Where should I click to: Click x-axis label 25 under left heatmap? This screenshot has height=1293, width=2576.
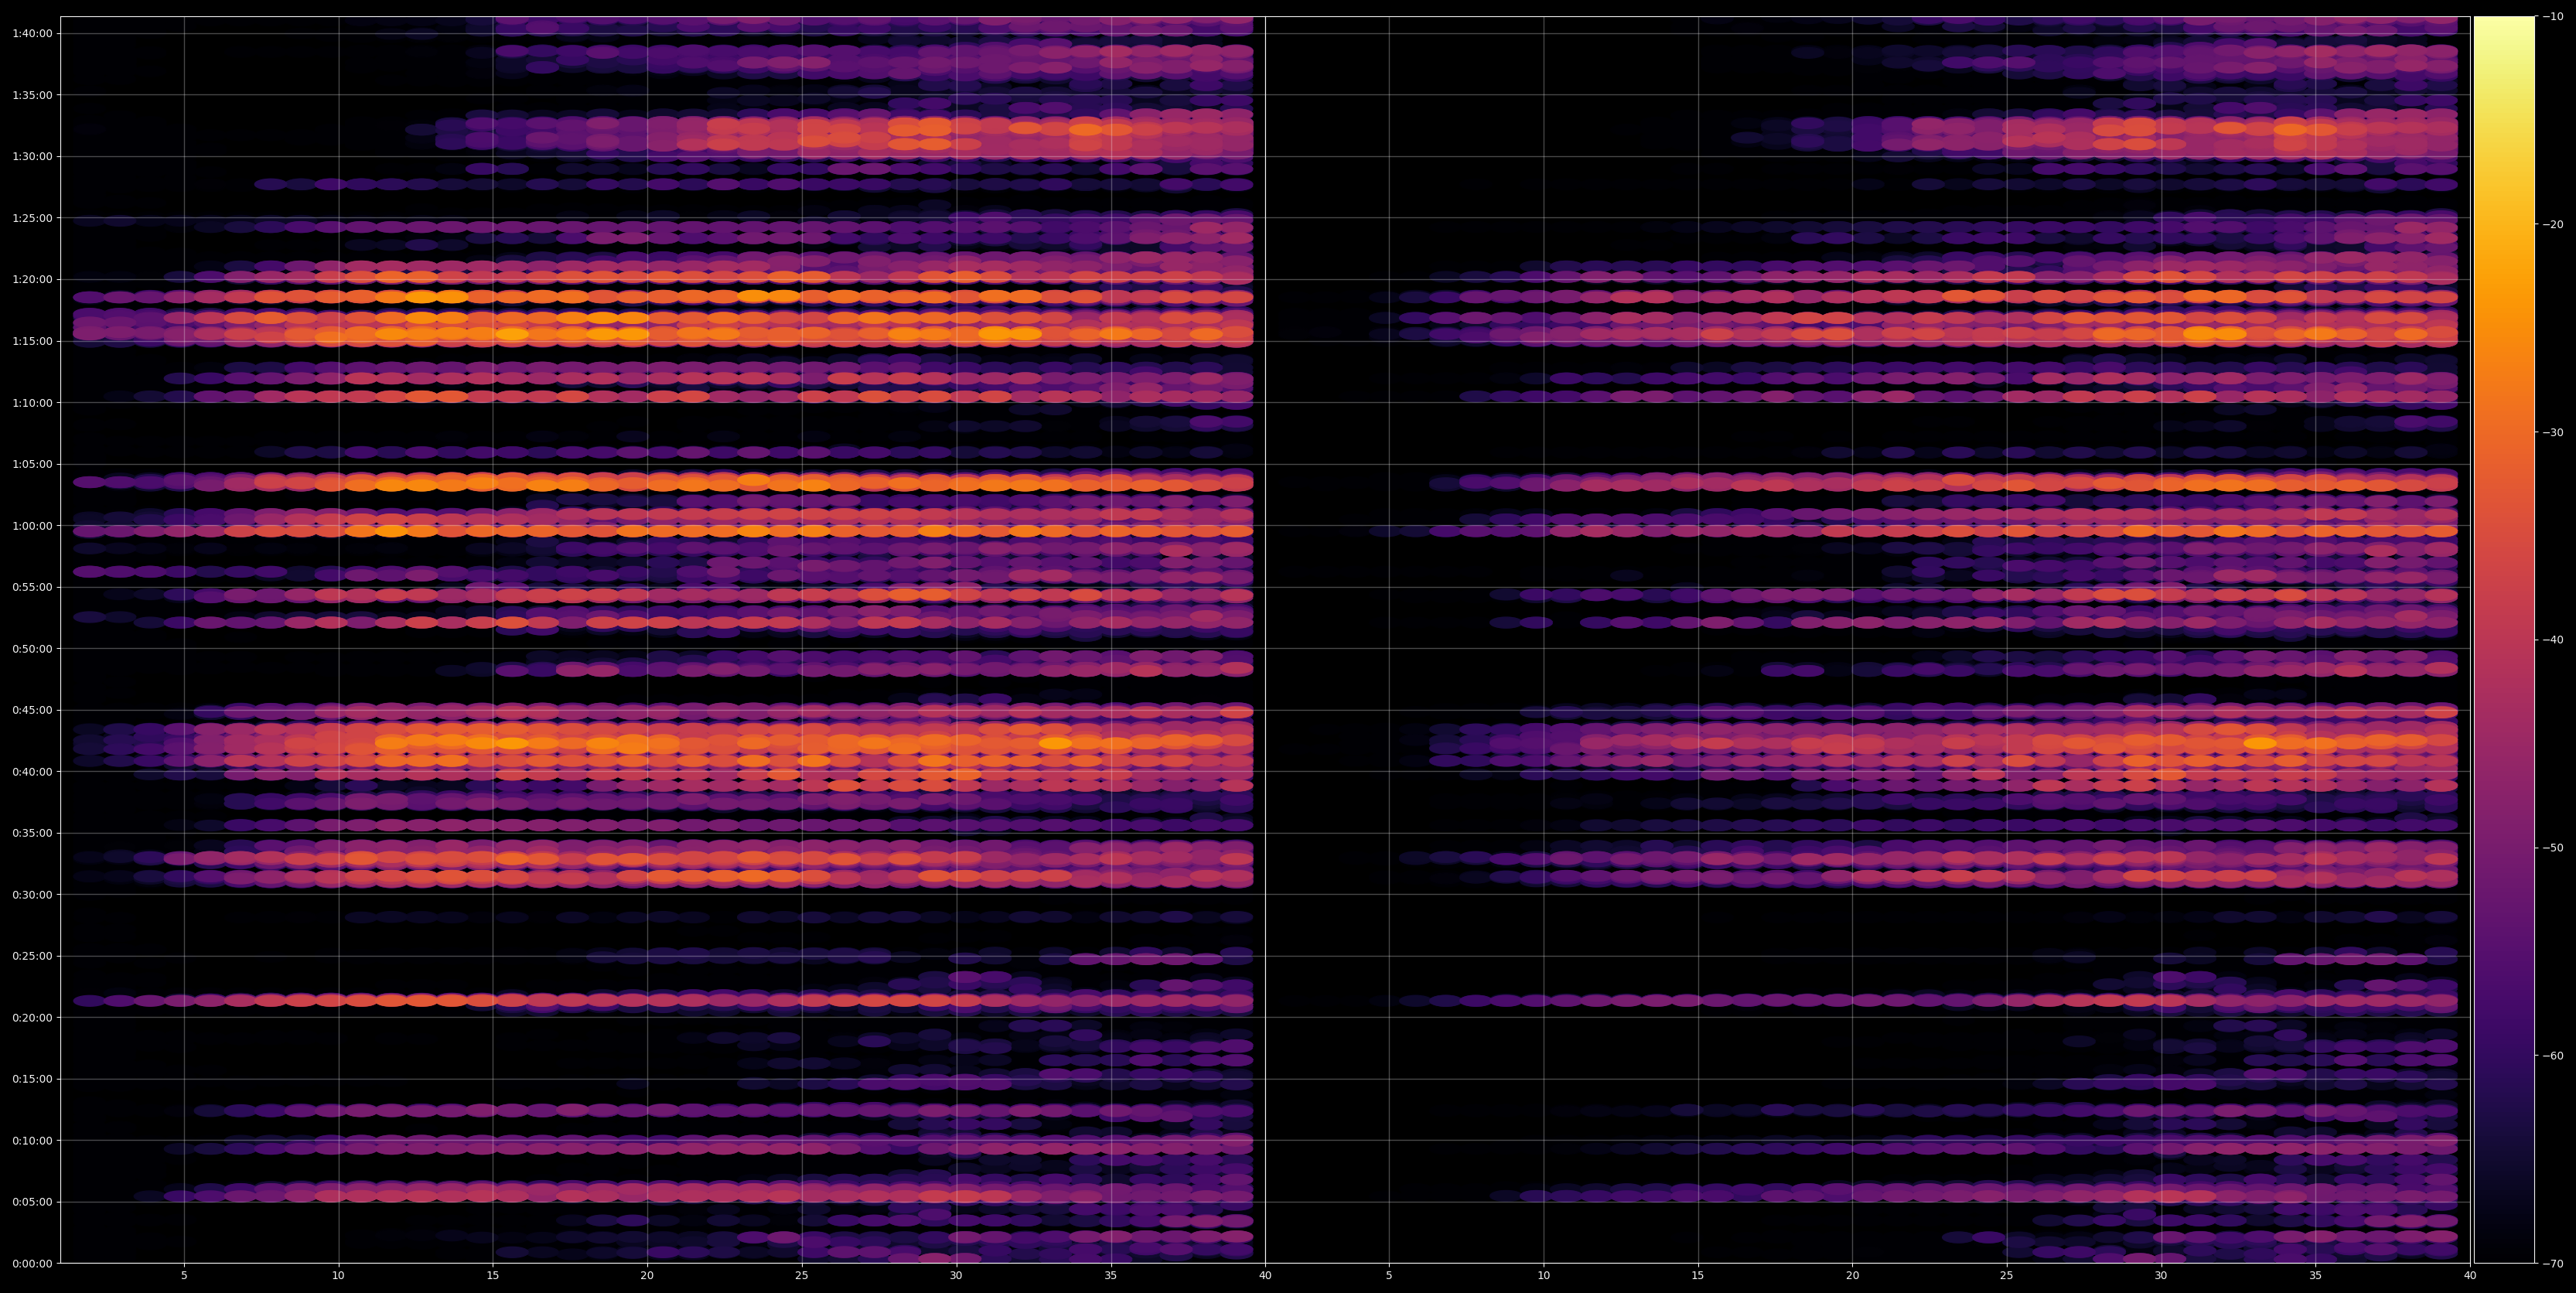802,1275
